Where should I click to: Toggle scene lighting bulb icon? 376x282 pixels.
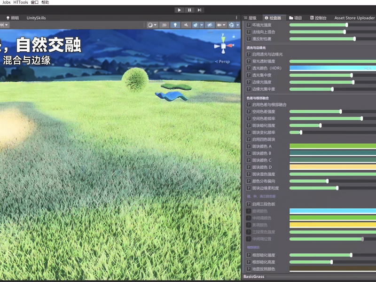pos(175,25)
